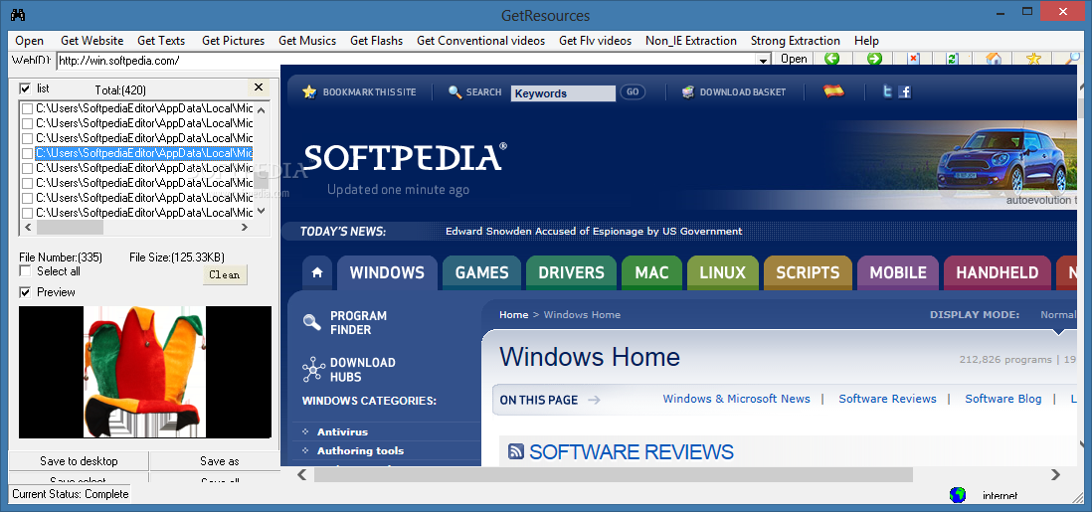The height and width of the screenshot is (512, 1092).
Task: Open the Get Flv videos menu
Action: 596,41
